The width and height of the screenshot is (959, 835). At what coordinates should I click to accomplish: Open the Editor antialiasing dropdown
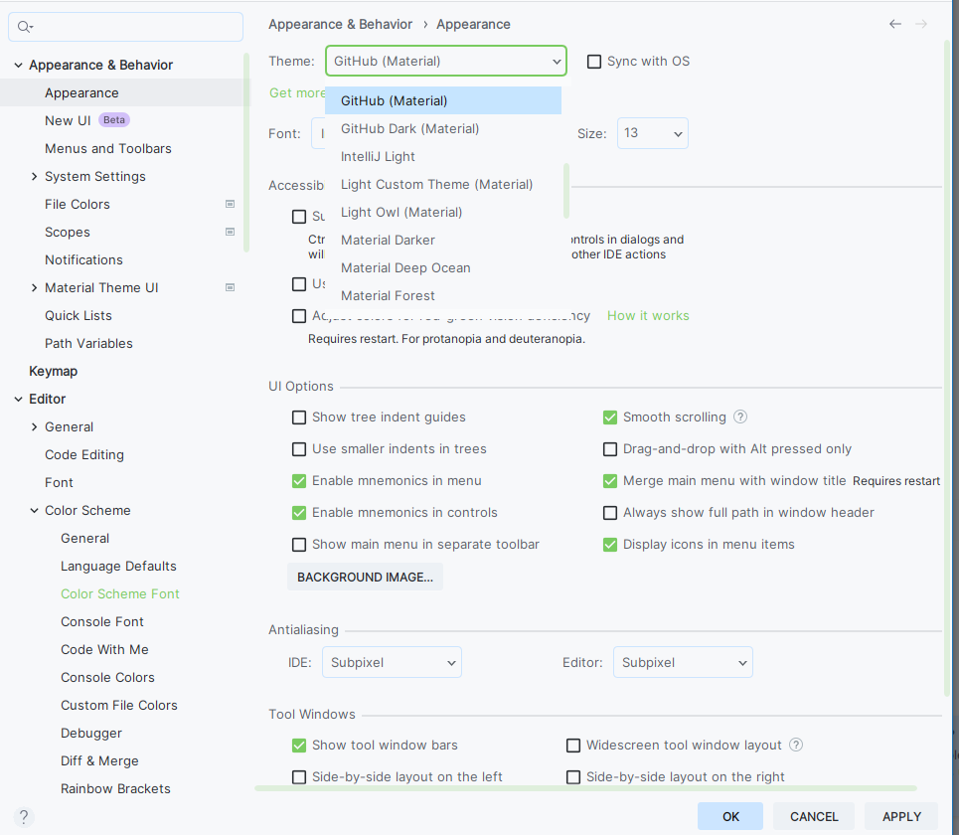tap(683, 662)
